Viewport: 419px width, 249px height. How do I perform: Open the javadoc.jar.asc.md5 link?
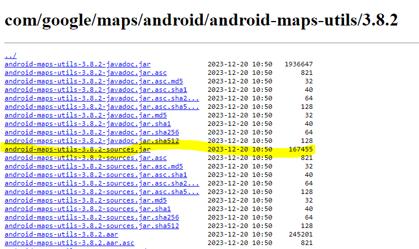click(94, 82)
